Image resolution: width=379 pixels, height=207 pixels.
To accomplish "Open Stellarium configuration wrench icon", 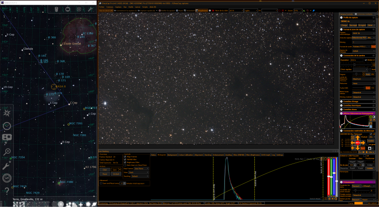I will [x=7, y=165].
